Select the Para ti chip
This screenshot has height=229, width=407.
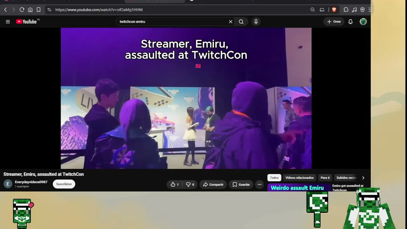pyautogui.click(x=325, y=178)
